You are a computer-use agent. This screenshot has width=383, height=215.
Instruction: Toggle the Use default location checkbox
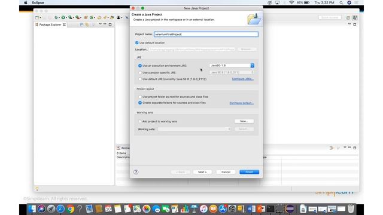coord(137,43)
